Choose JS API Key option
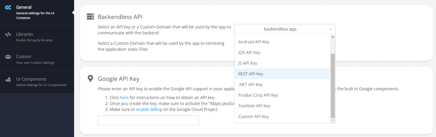The image size is (436, 137). coord(282,63)
